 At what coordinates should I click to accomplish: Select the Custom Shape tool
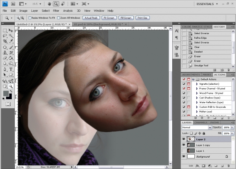(11, 75)
